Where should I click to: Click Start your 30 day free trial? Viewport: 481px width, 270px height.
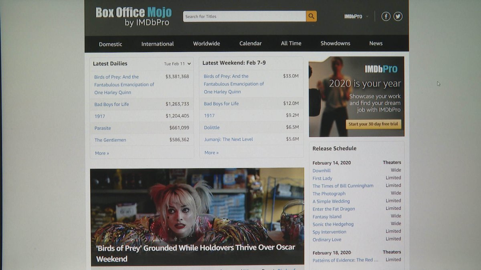coord(373,124)
